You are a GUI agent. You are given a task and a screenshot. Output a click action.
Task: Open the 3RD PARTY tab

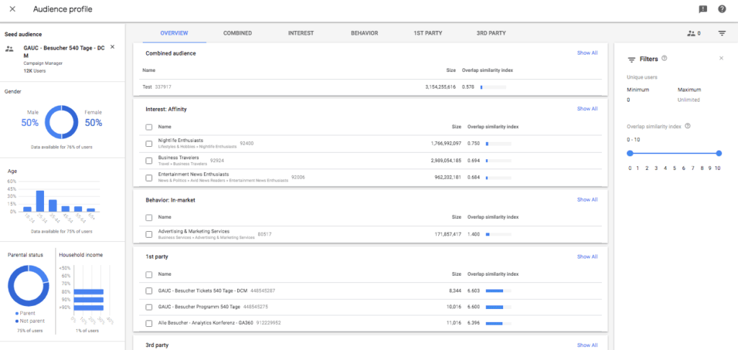click(x=491, y=33)
